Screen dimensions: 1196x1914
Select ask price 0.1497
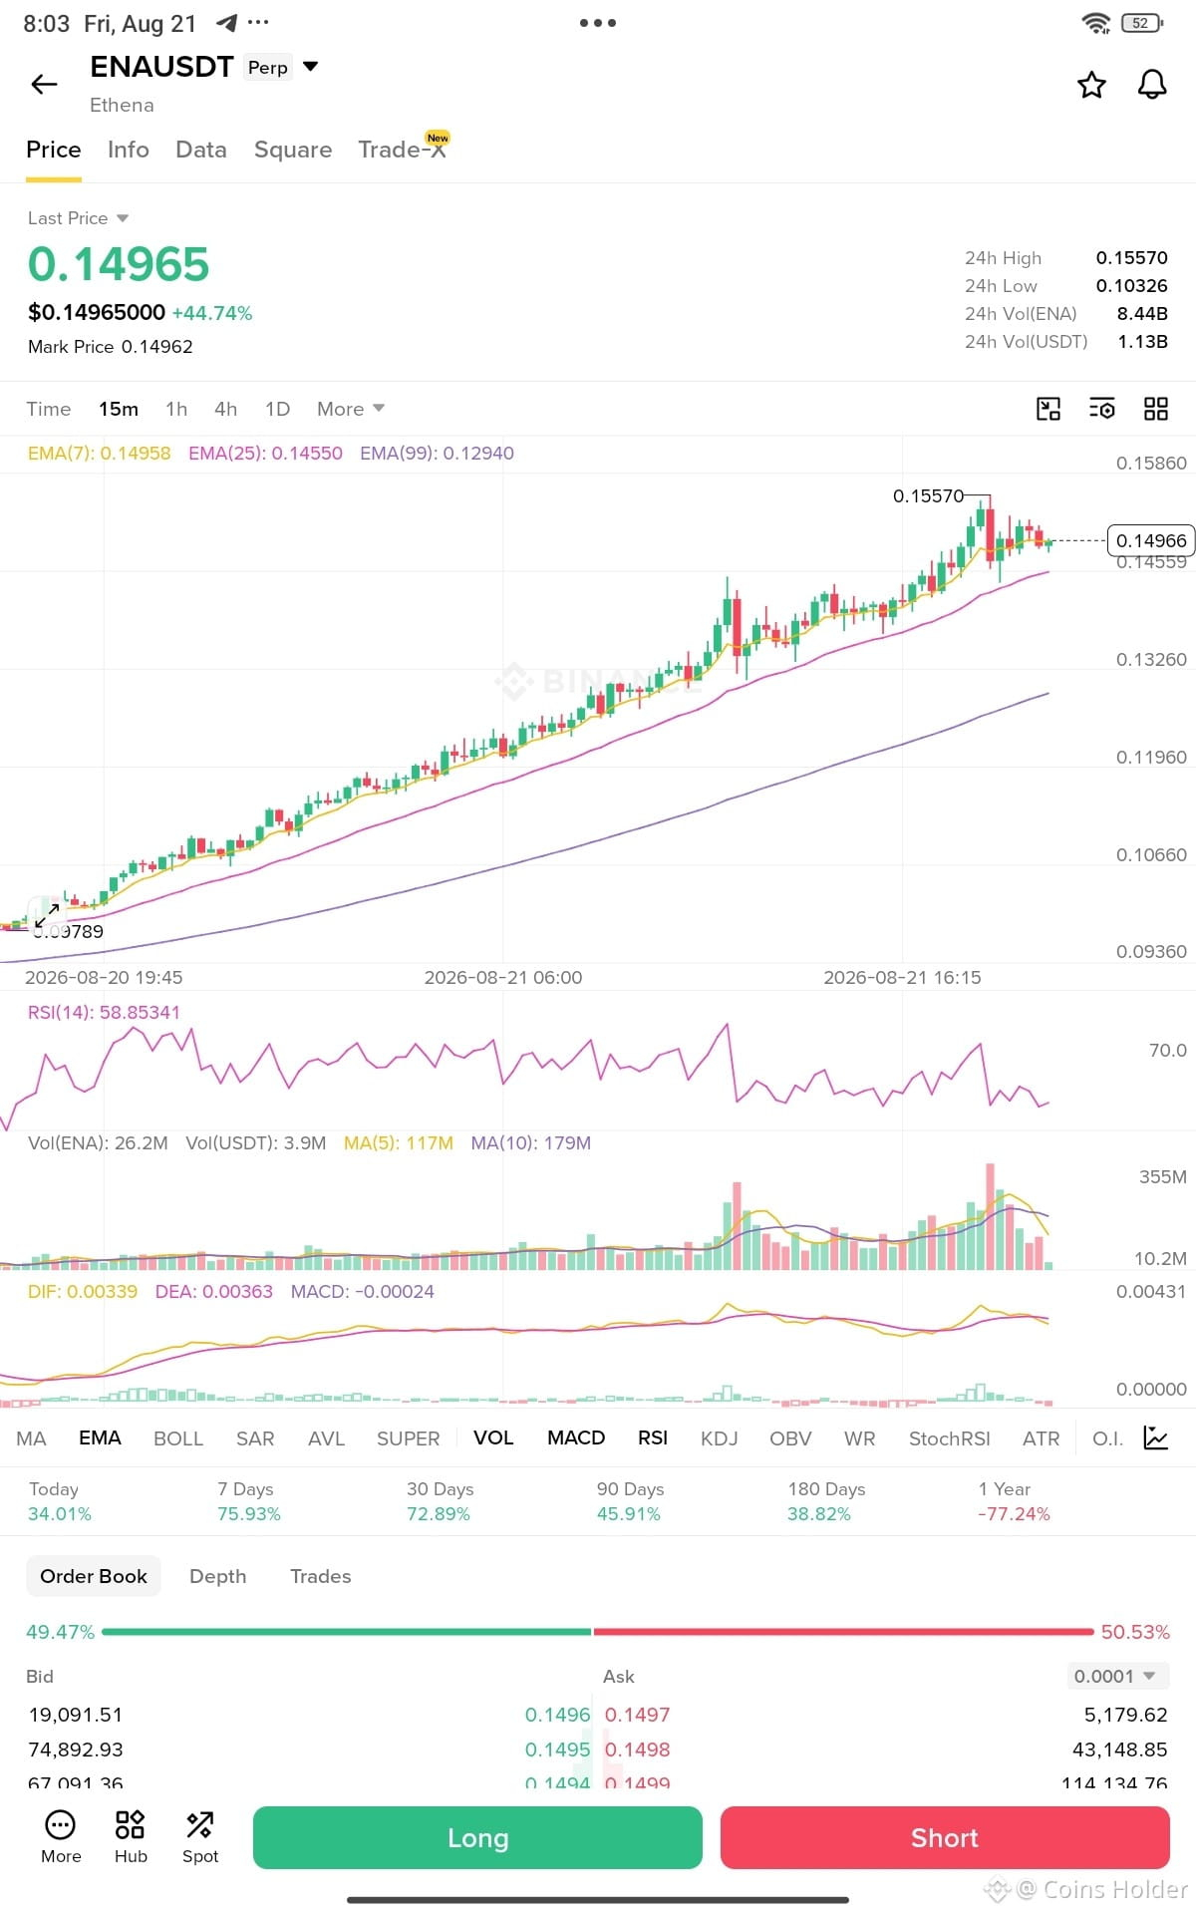pos(638,1715)
